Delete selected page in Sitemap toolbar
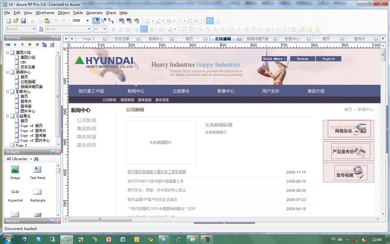 click(44, 44)
